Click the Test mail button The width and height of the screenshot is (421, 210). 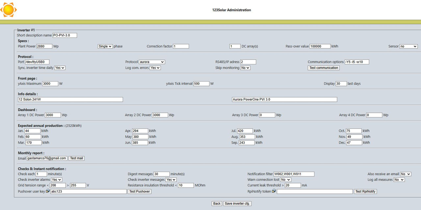point(77,158)
